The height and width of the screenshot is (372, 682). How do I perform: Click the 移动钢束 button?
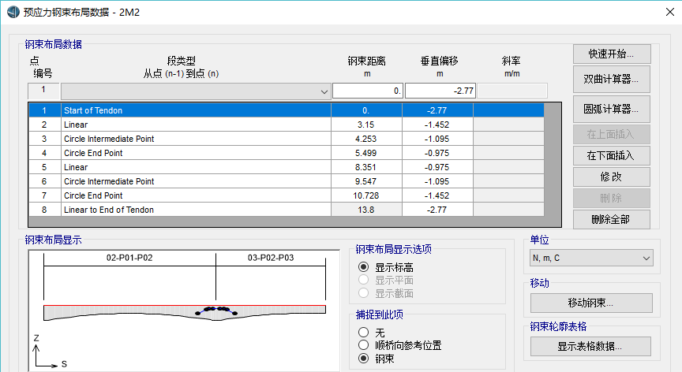pos(591,303)
